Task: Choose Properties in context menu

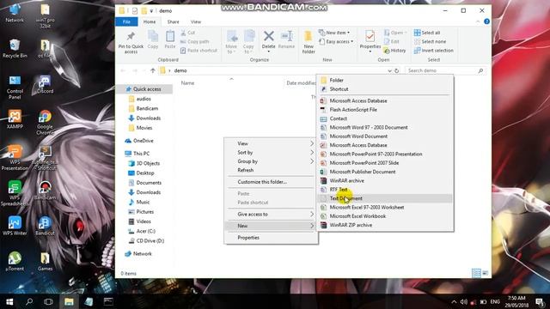Action: (x=271, y=238)
